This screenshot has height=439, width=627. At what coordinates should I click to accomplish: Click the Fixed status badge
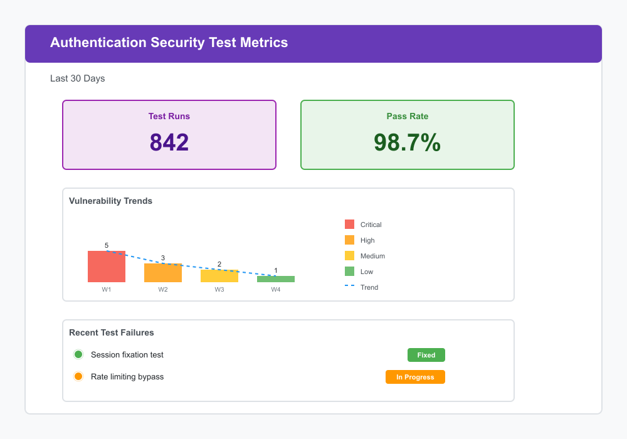[426, 355]
